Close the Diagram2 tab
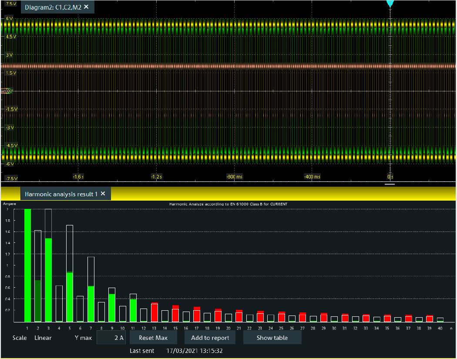Screen dimensions: 457x359 click(x=85, y=7)
